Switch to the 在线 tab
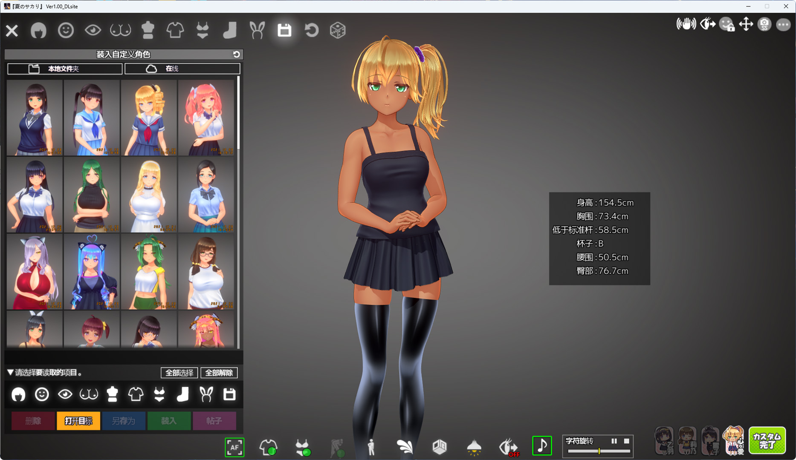Viewport: 796px width, 460px height. pyautogui.click(x=182, y=69)
